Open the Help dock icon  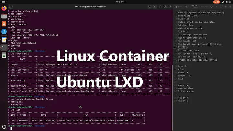click(4, 31)
